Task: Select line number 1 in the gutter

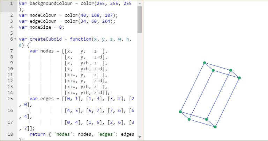Action: click(x=12, y=3)
